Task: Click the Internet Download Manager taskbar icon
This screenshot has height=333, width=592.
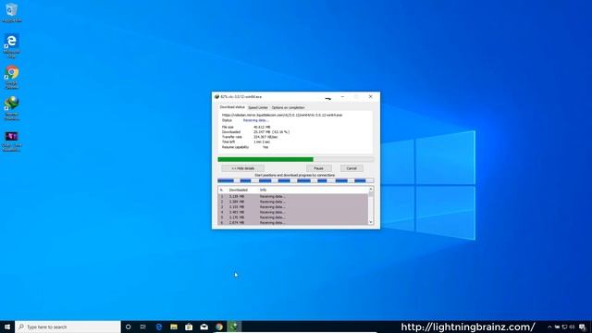Action: (x=234, y=327)
